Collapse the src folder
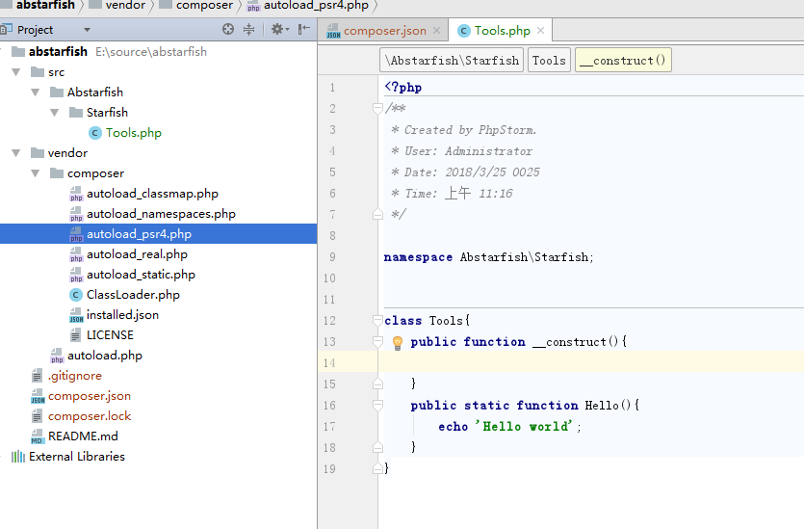Image resolution: width=804 pixels, height=529 pixels. pyautogui.click(x=16, y=72)
